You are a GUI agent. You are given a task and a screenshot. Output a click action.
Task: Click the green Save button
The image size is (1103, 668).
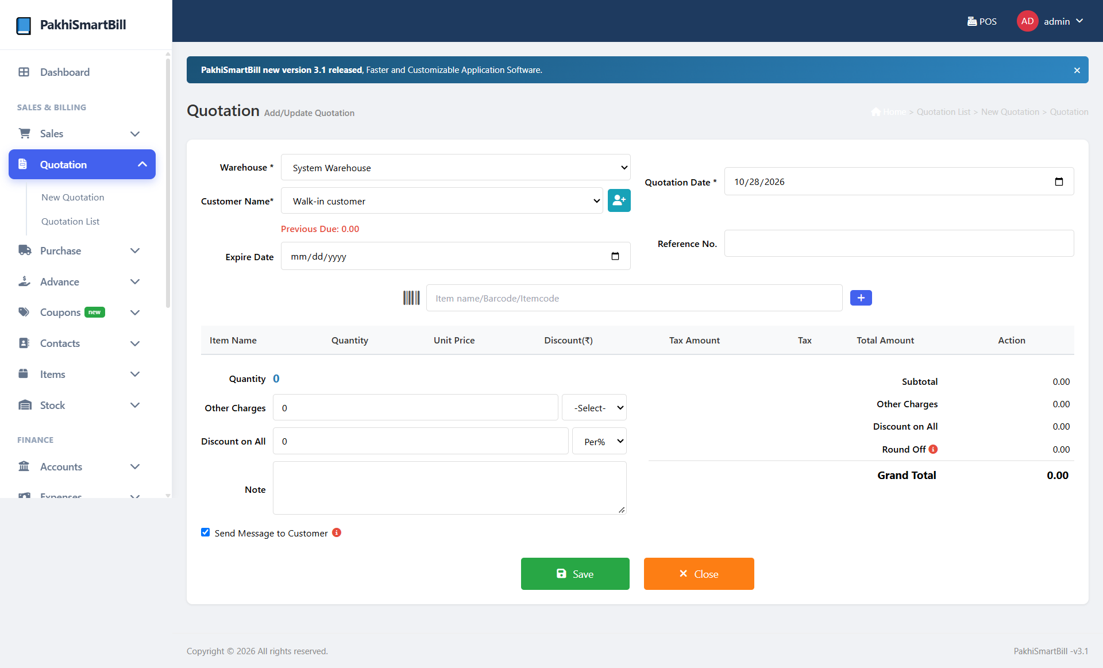[x=575, y=574]
